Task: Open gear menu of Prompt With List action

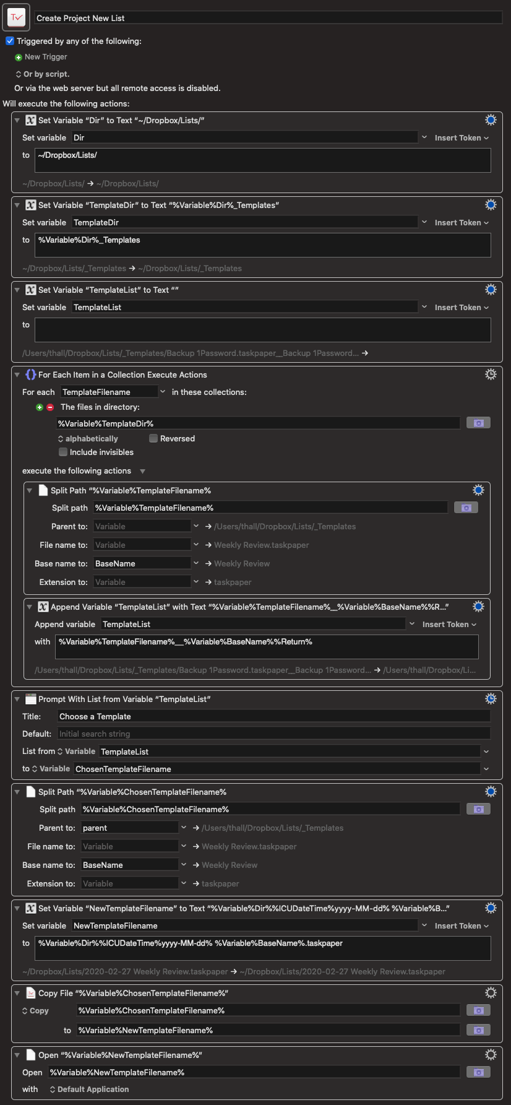Action: (x=491, y=699)
